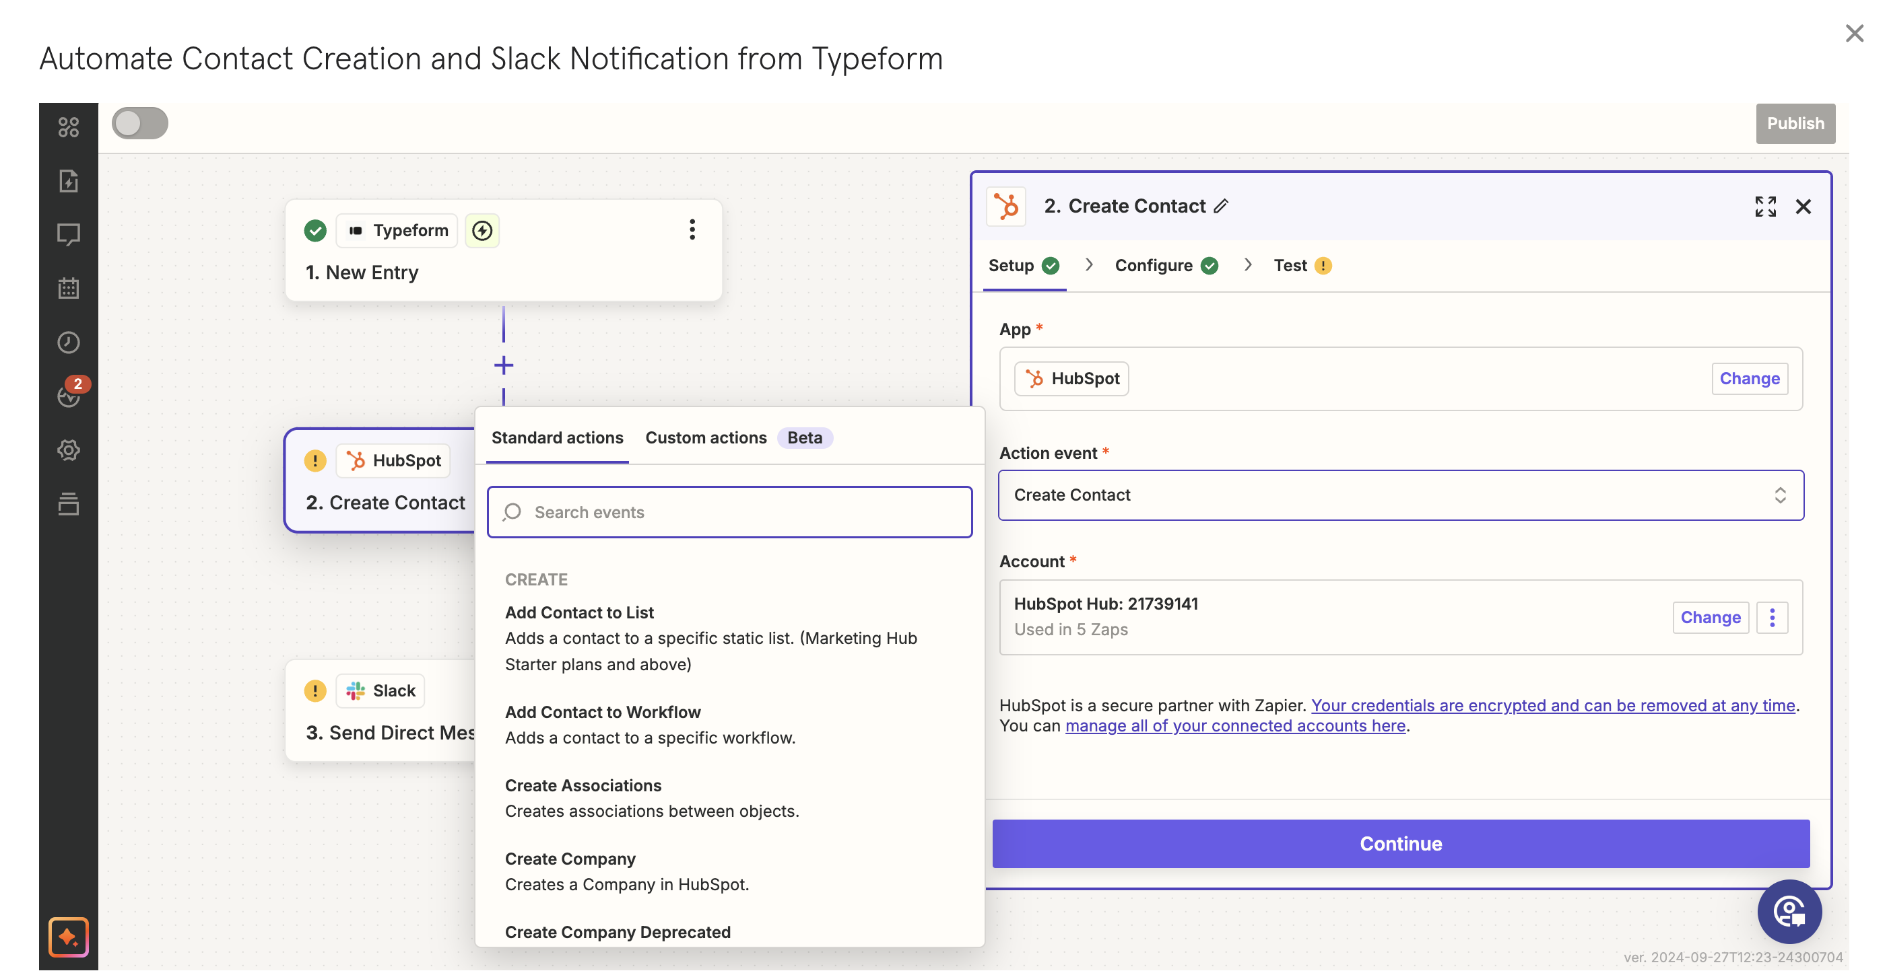Click the CREATE section heading
The height and width of the screenshot is (973, 1887).
pos(536,581)
